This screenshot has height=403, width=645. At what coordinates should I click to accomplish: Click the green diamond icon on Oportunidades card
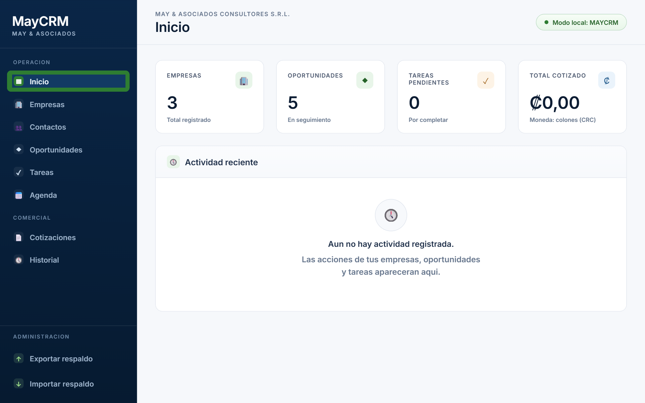click(x=365, y=80)
